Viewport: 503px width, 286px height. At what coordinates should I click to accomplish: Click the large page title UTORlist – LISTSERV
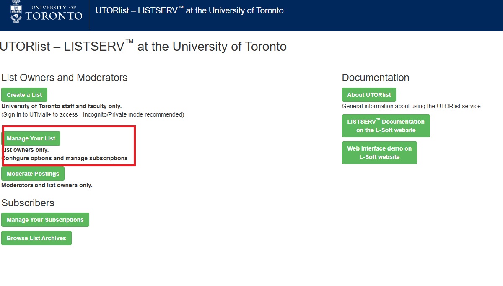pyautogui.click(x=143, y=46)
